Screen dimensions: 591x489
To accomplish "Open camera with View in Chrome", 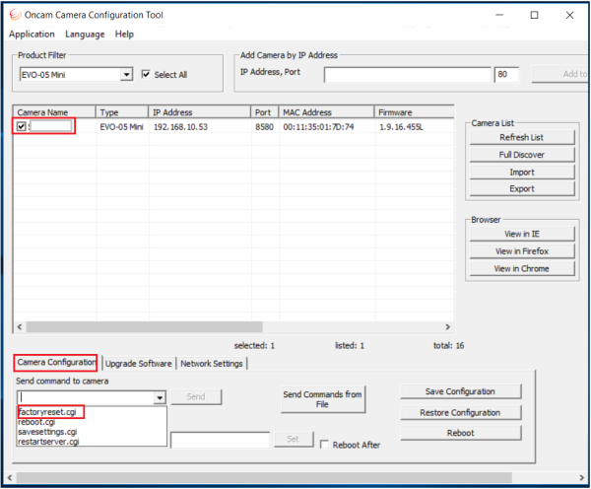I will [x=522, y=268].
